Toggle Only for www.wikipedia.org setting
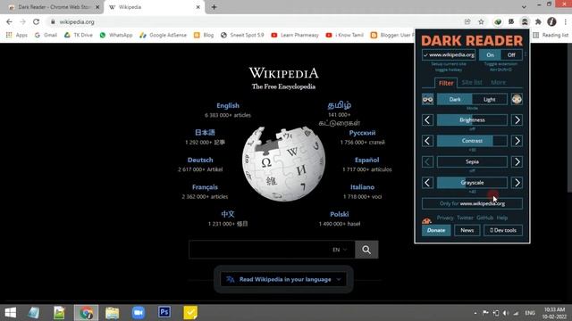Screen dimensions: 572x321 472,203
